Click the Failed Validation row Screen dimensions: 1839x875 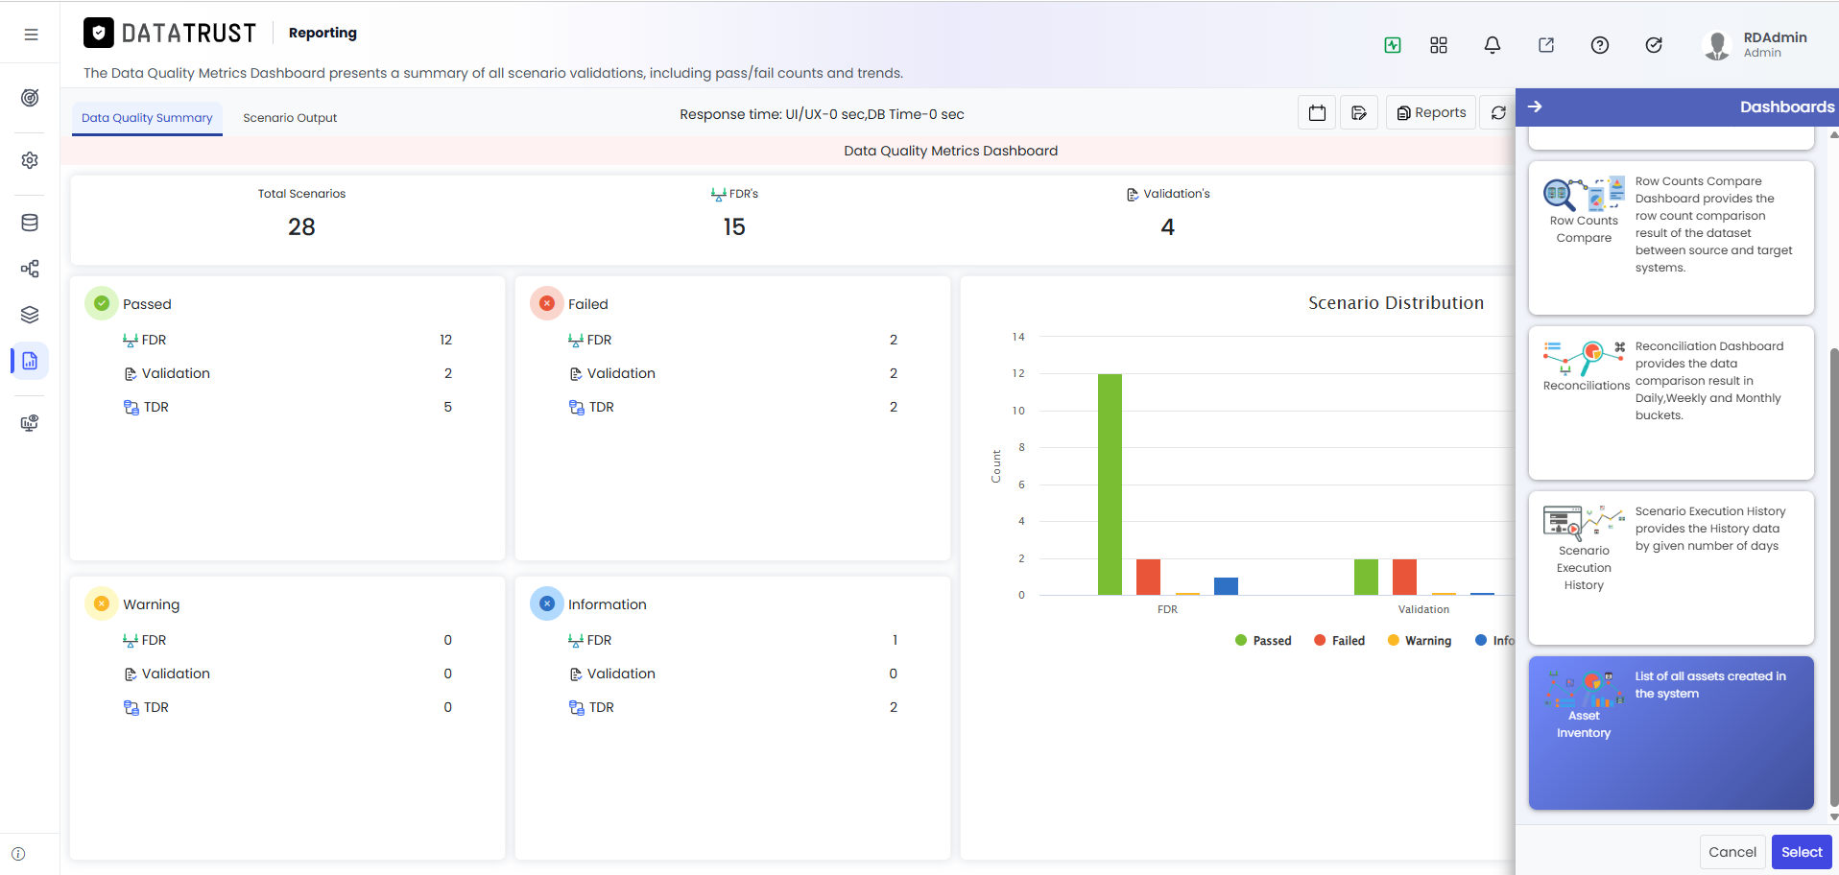click(733, 373)
